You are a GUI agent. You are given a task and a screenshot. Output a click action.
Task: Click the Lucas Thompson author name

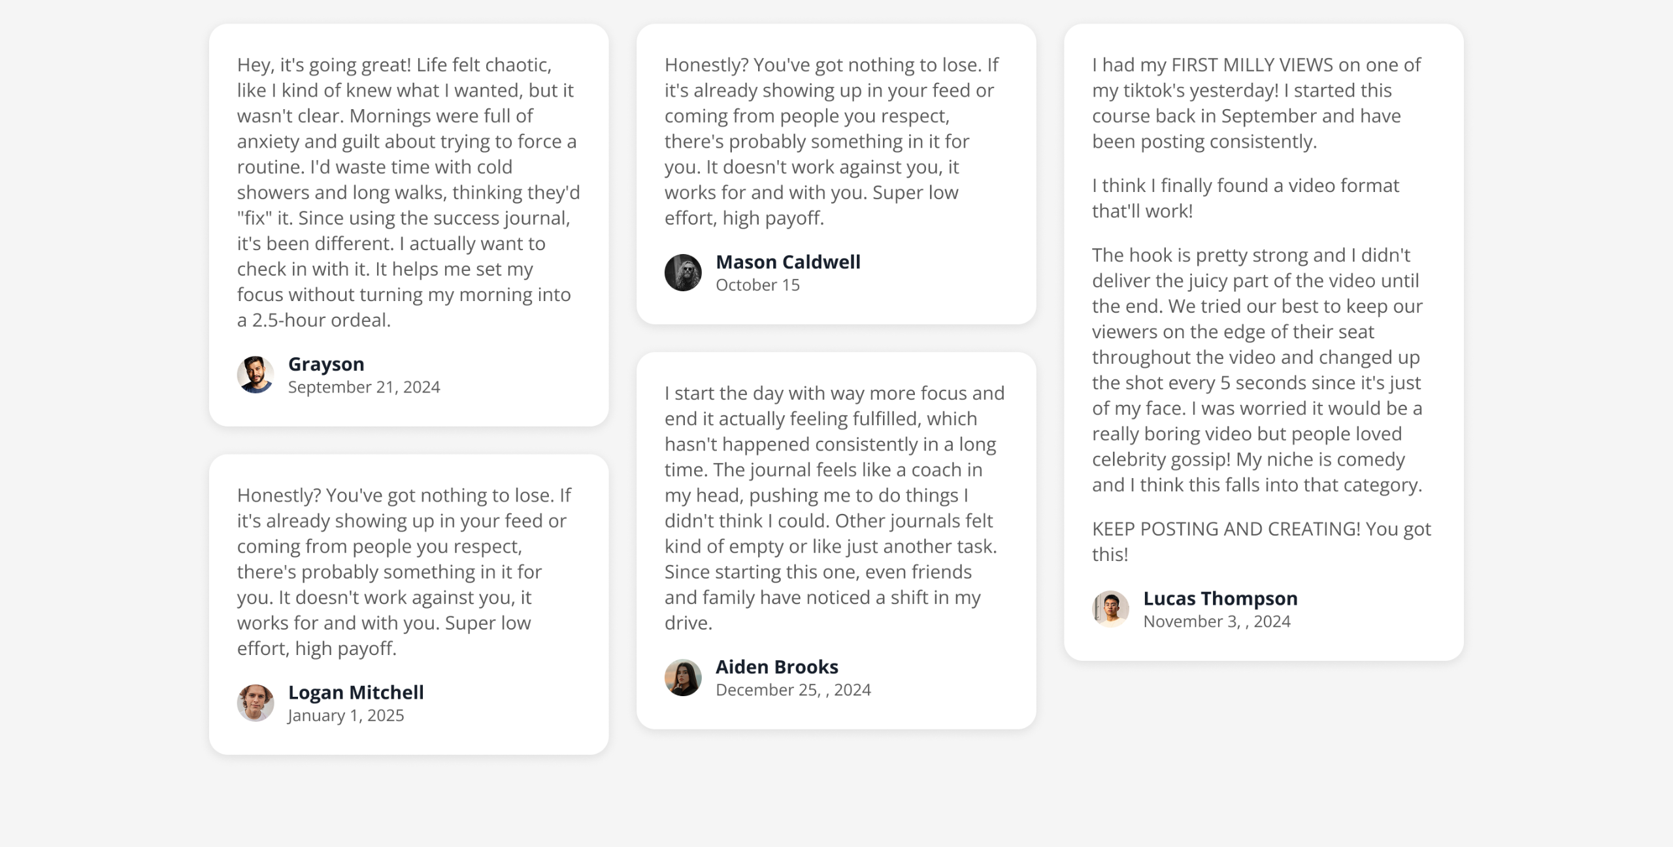[x=1220, y=598]
